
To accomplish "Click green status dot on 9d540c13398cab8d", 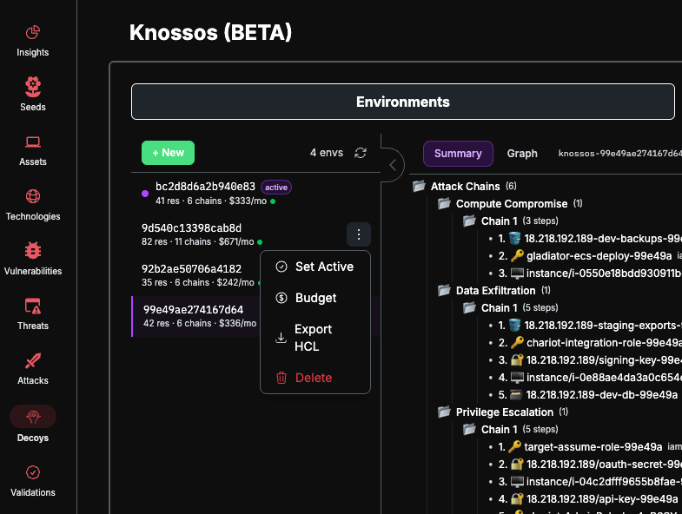I will (x=260, y=241).
